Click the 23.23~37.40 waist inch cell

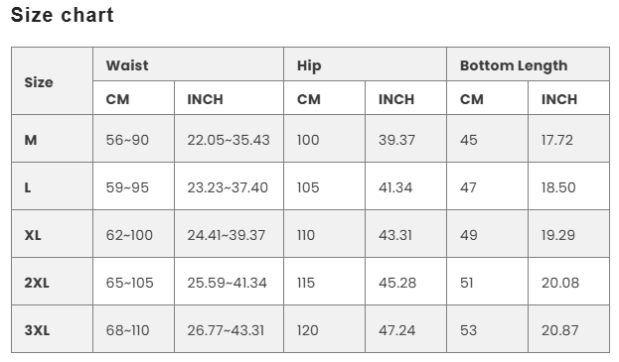(229, 186)
